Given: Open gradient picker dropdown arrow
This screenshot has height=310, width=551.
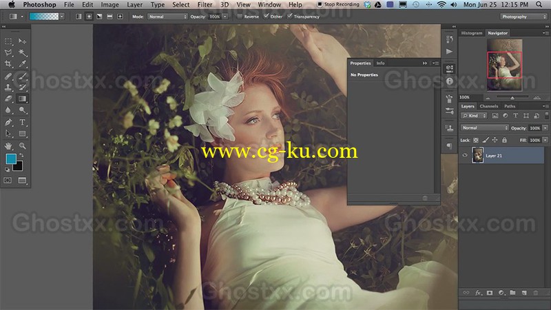Looking at the screenshot, I should tap(62, 17).
